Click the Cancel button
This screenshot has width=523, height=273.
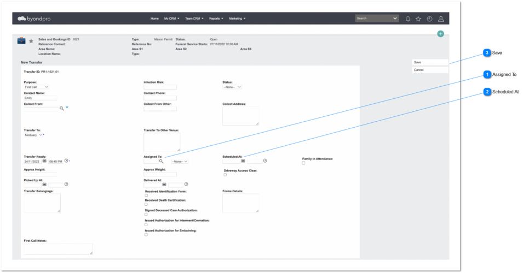(x=430, y=70)
